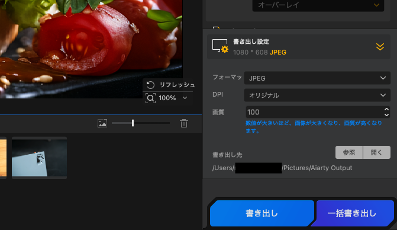The width and height of the screenshot is (397, 230).
Task: Open the DPI オリジナル dropdown
Action: tap(317, 95)
